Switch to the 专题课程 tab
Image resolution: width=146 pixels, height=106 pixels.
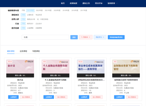[36, 51]
